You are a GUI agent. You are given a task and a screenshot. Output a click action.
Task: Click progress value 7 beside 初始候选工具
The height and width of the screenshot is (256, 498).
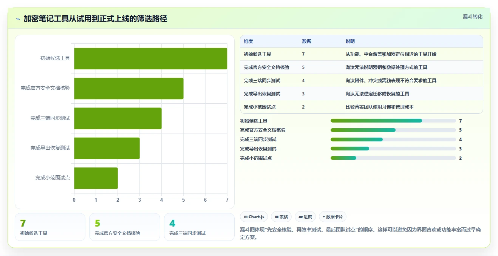pyautogui.click(x=460, y=121)
